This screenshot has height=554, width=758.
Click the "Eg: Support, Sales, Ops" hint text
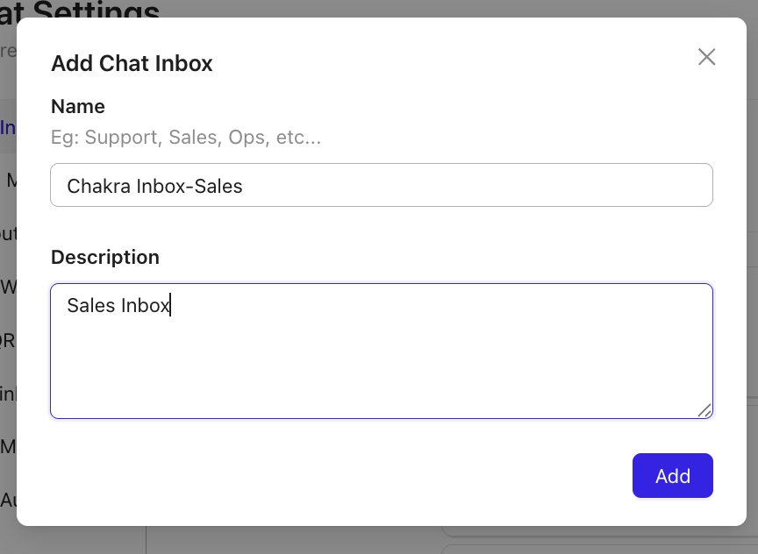tap(186, 138)
